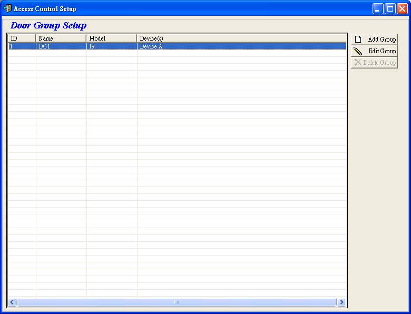Image resolution: width=411 pixels, height=314 pixels.
Task: Click the horizontal scrollbar thumb
Action: click(x=177, y=302)
